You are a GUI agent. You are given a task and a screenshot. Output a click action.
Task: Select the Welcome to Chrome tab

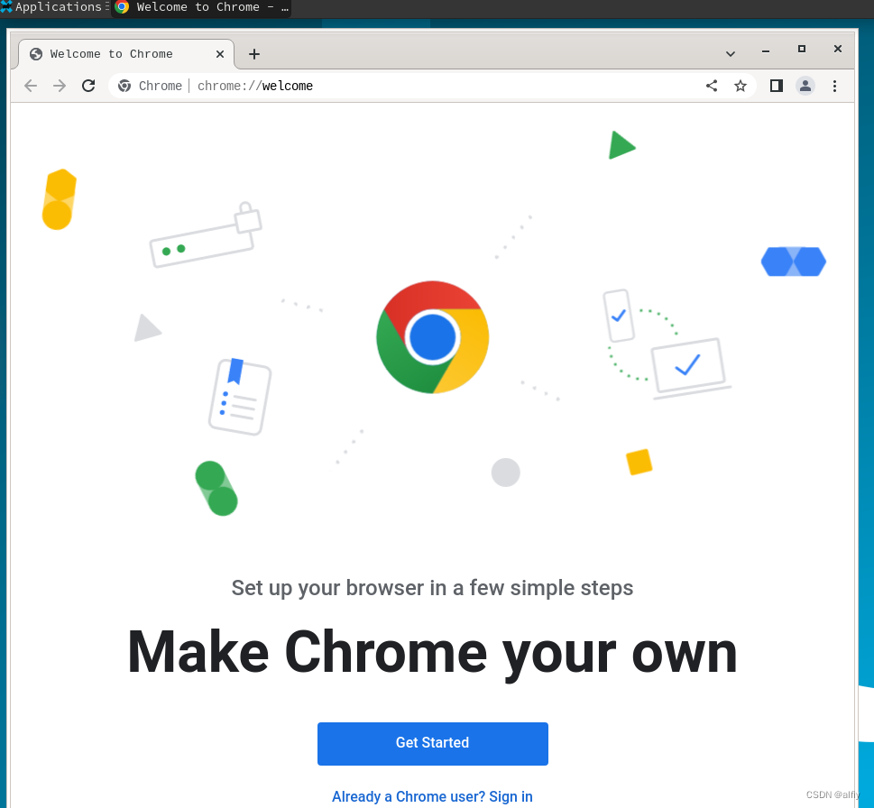[126, 54]
